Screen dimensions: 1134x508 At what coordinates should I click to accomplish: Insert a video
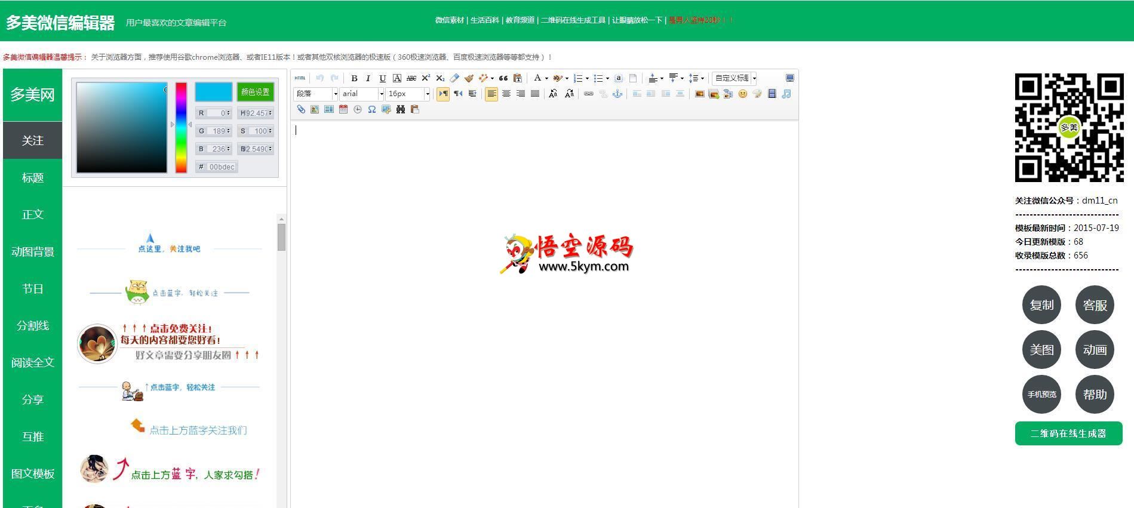pos(772,94)
